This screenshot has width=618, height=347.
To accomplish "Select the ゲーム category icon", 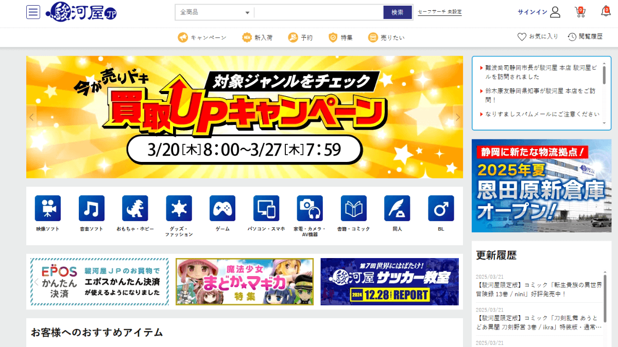I will [x=222, y=208].
